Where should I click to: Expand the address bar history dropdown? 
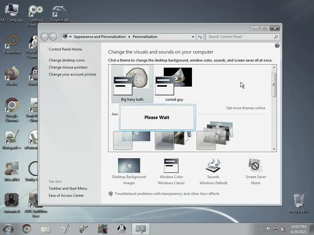tap(193, 37)
